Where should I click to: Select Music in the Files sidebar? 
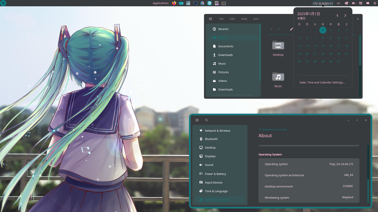click(x=233, y=64)
